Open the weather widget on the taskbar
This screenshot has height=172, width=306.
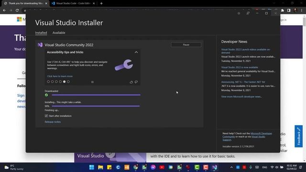pos(14,167)
